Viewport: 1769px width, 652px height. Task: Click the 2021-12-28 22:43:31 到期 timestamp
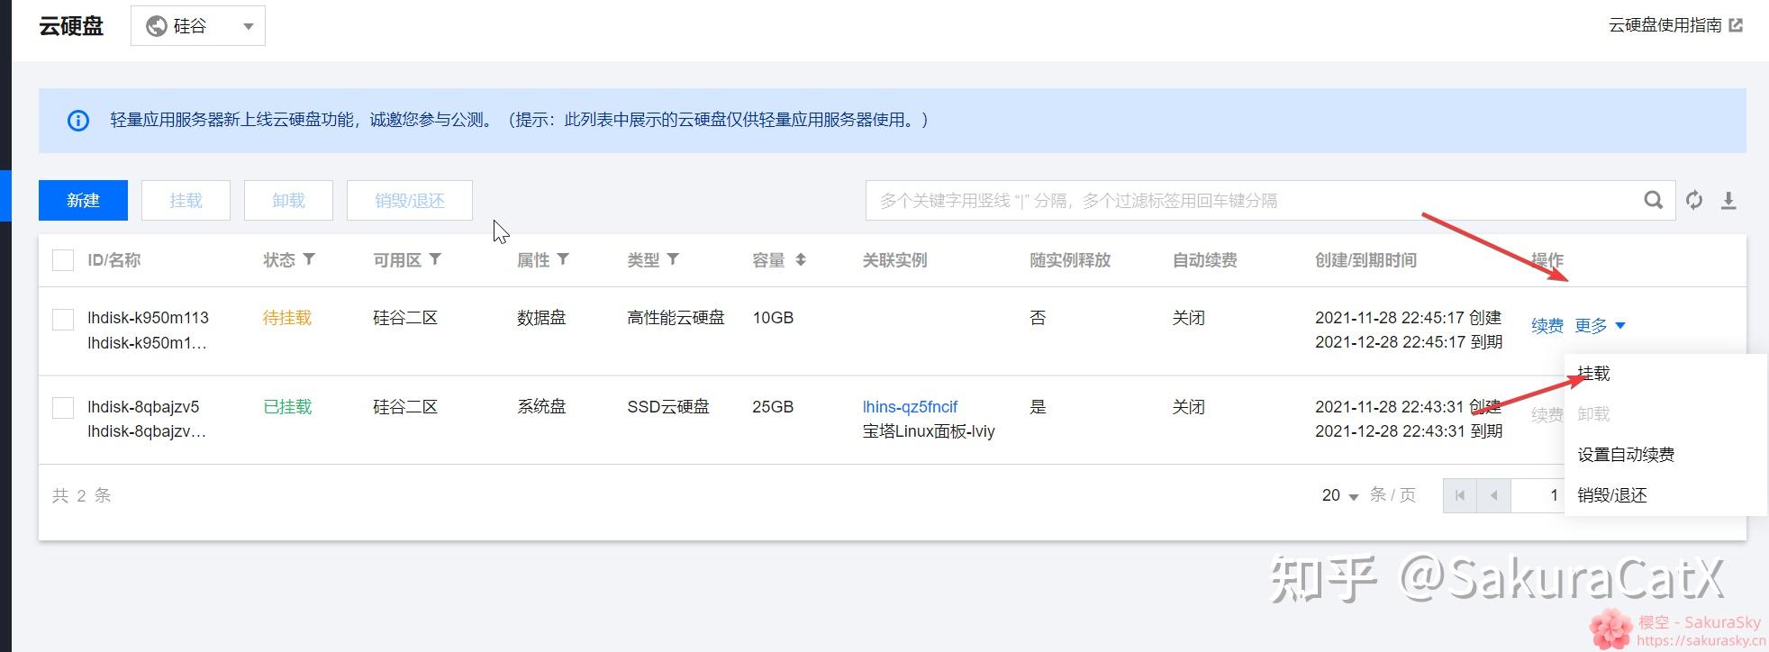pyautogui.click(x=1409, y=431)
